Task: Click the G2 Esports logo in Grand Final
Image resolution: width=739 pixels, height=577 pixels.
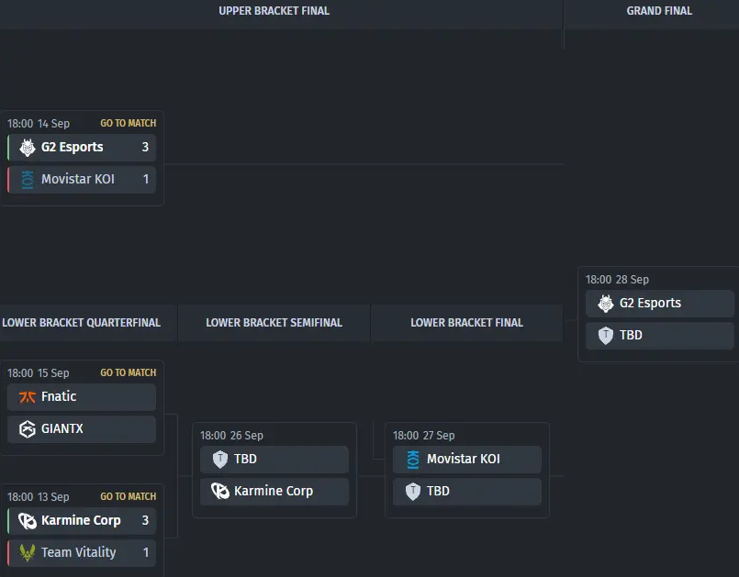Action: pyautogui.click(x=605, y=304)
